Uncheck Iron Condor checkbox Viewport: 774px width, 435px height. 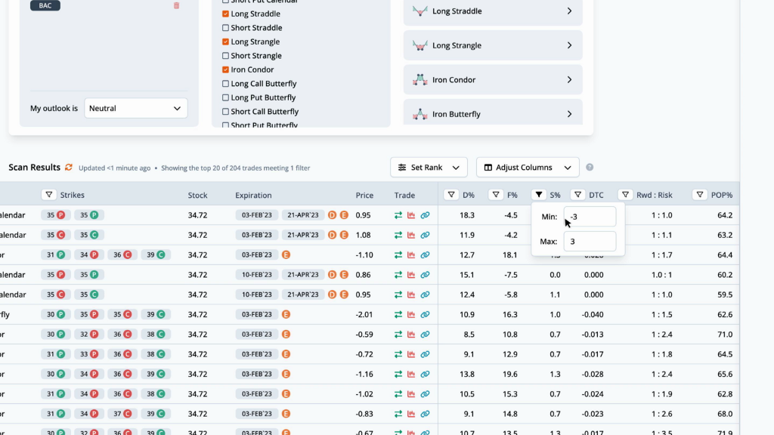(x=225, y=69)
